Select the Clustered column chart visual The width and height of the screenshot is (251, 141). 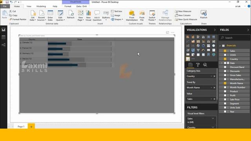point(203,37)
